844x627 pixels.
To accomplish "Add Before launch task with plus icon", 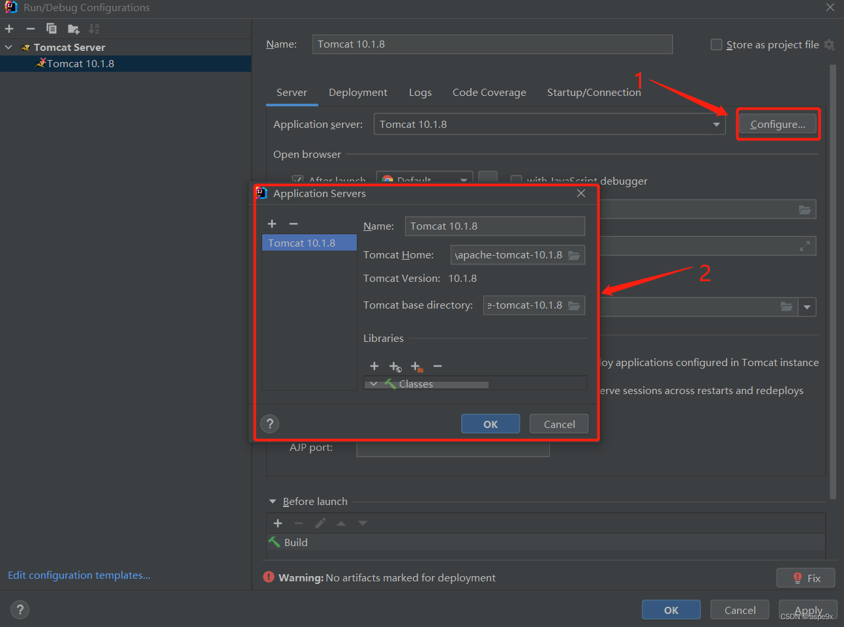I will pyautogui.click(x=278, y=523).
